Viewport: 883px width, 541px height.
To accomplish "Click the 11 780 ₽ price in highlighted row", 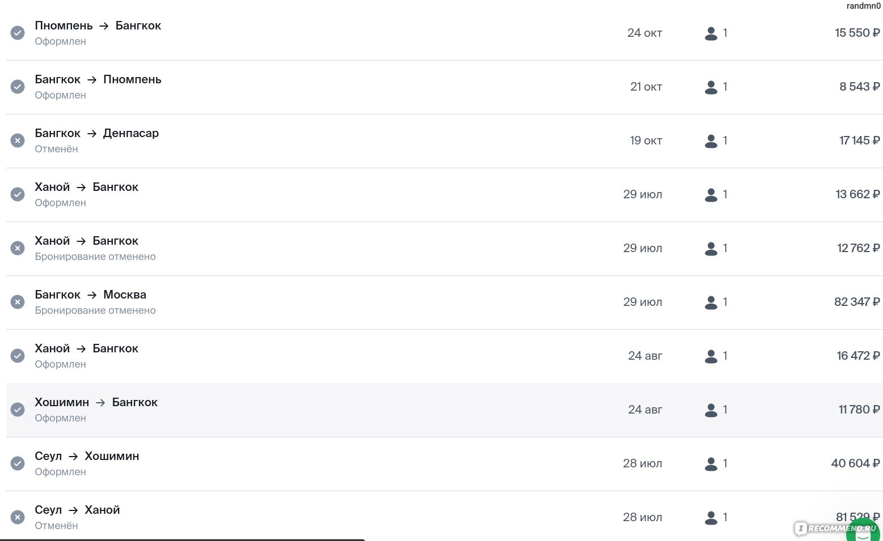I will tap(859, 410).
